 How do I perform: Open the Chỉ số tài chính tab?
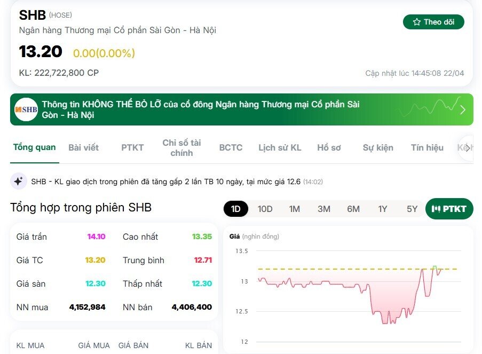tap(181, 147)
